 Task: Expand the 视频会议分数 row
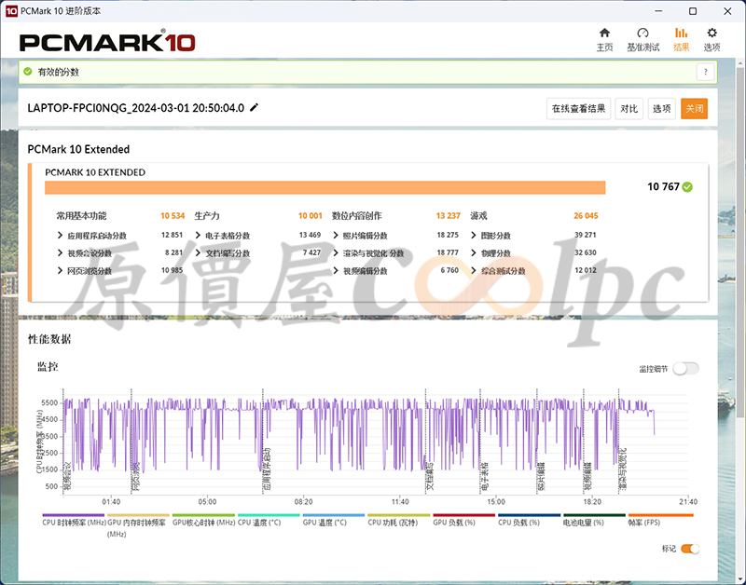[x=60, y=252]
